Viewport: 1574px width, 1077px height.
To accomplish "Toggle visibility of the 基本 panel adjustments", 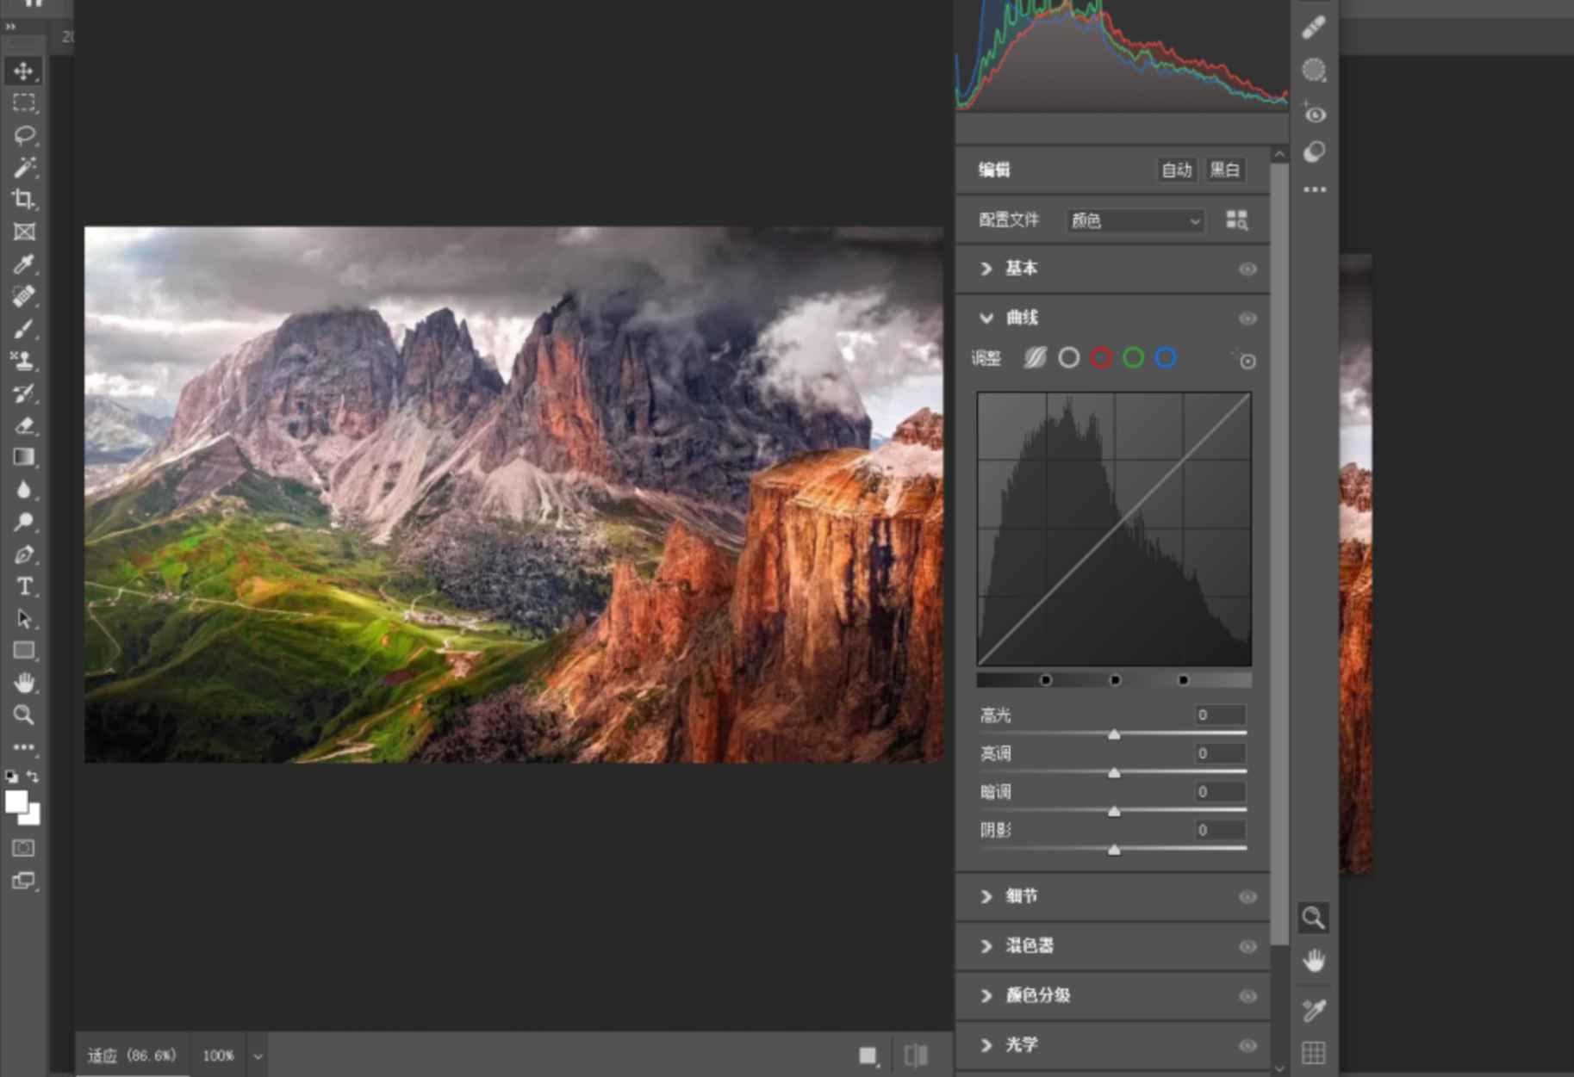I will [x=1247, y=269].
